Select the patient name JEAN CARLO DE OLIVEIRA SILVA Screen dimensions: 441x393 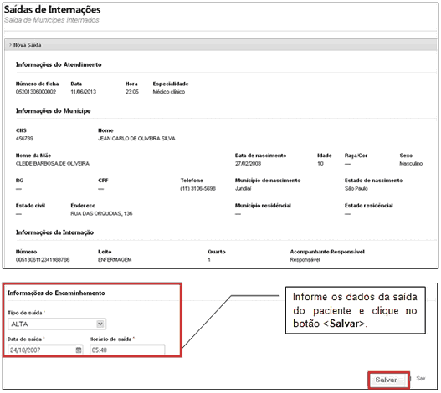(x=136, y=139)
